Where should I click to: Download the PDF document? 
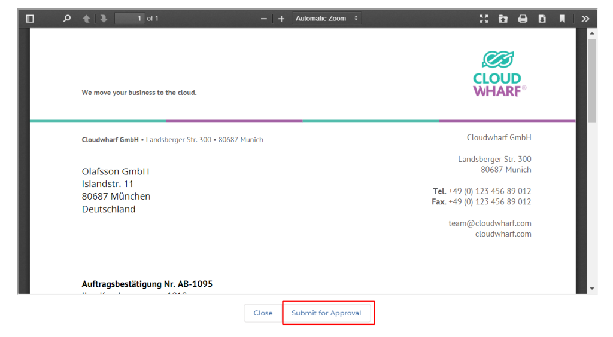click(542, 19)
